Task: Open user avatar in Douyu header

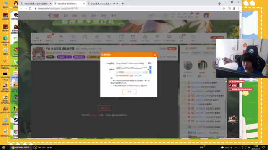Action: [206, 15]
